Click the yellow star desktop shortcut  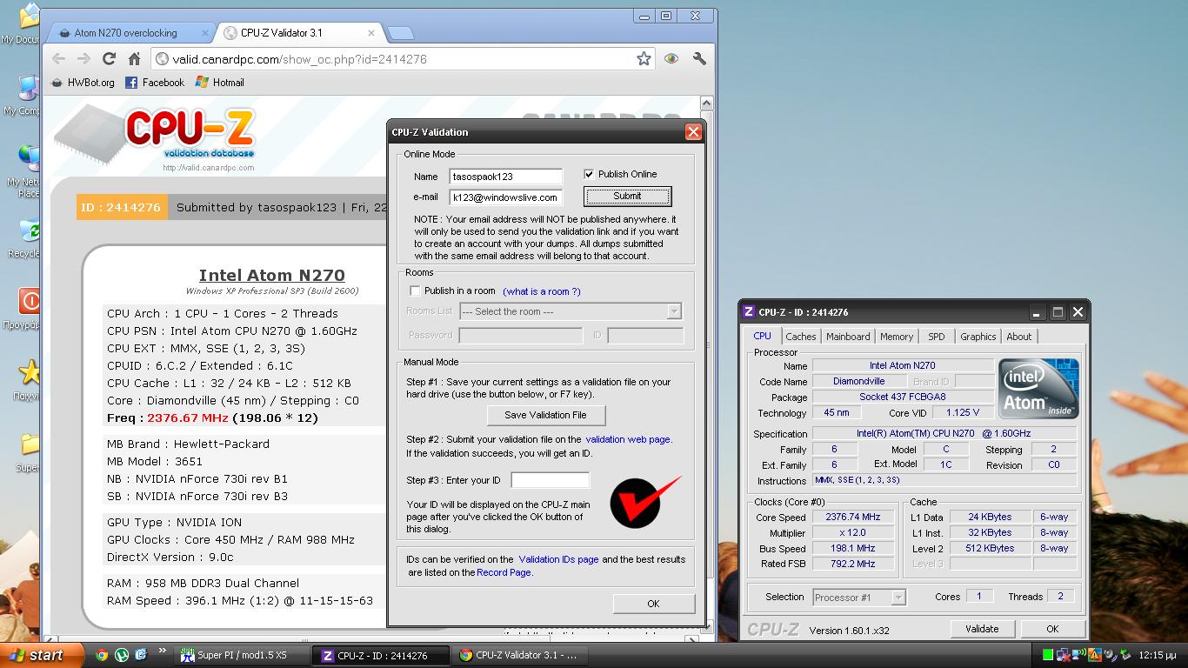30,373
